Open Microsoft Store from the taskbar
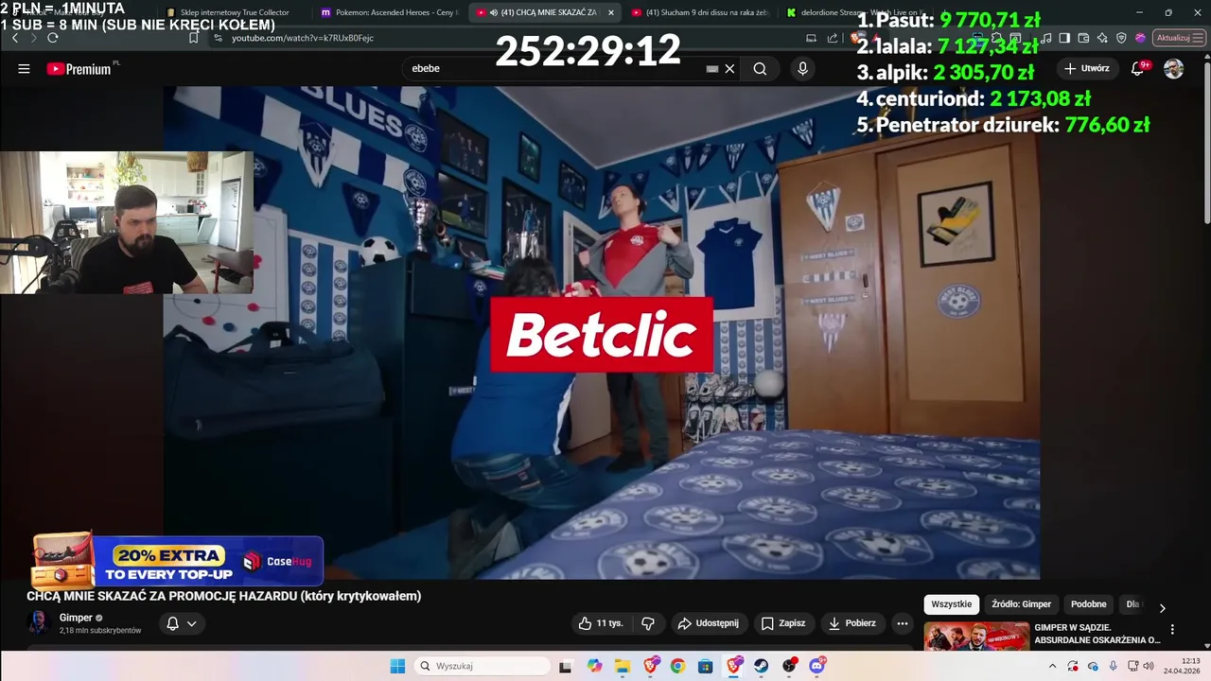The height and width of the screenshot is (681, 1211). click(x=706, y=666)
